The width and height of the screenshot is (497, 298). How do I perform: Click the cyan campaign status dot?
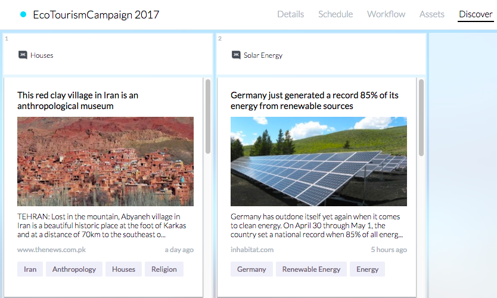pos(23,14)
